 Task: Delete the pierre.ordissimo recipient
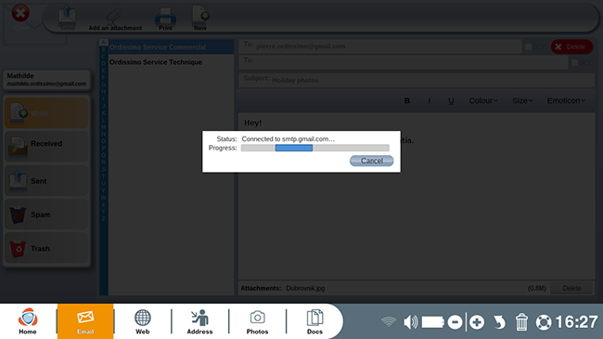click(x=571, y=46)
